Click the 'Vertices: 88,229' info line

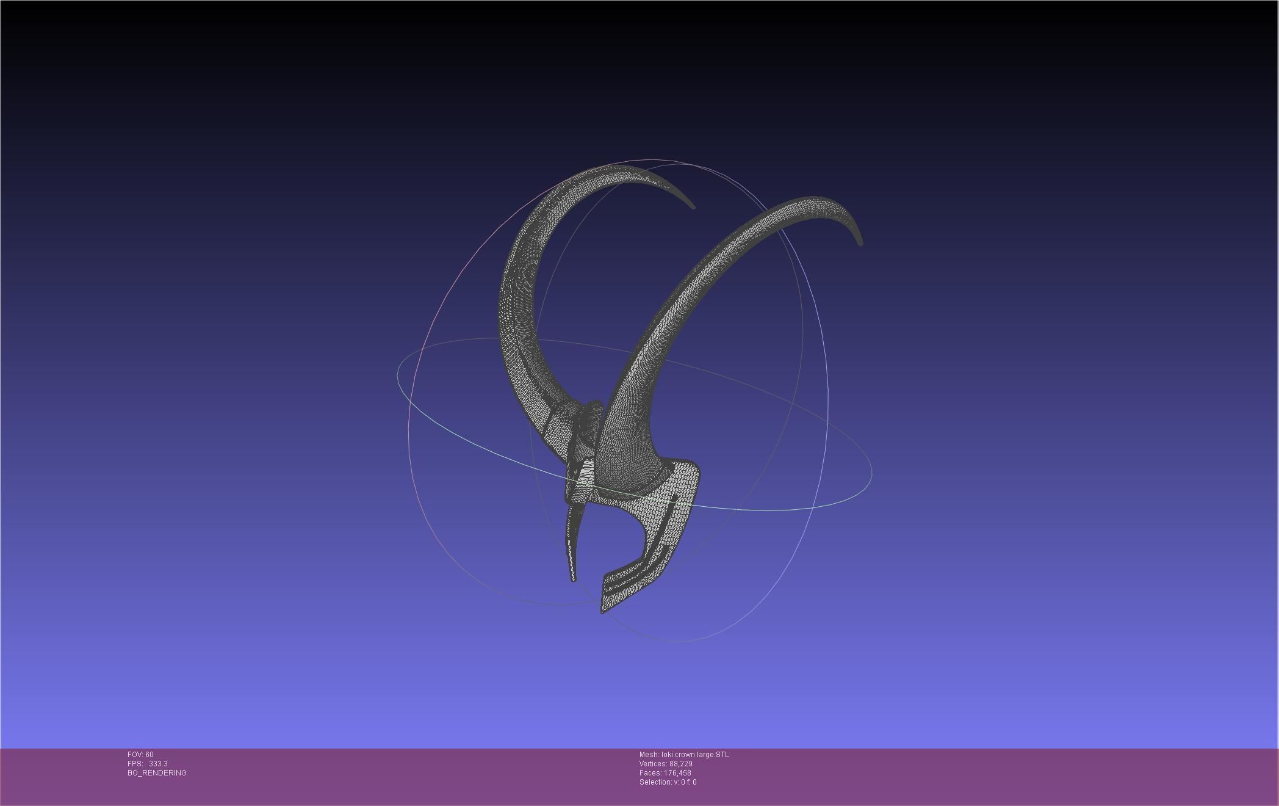pos(666,764)
